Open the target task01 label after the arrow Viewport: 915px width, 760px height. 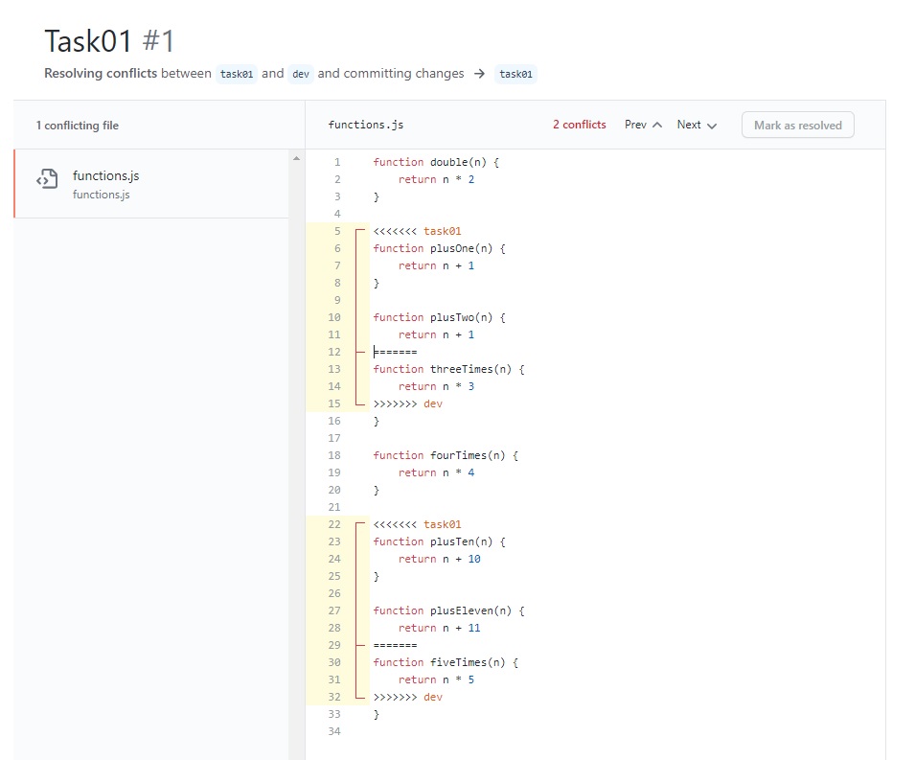click(x=516, y=74)
